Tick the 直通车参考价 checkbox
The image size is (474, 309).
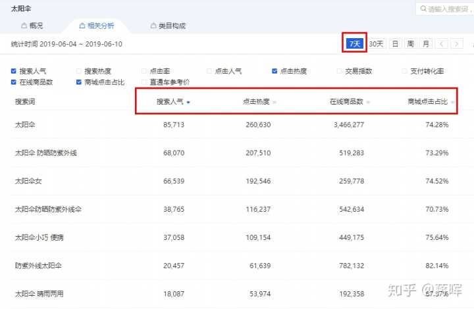(144, 82)
